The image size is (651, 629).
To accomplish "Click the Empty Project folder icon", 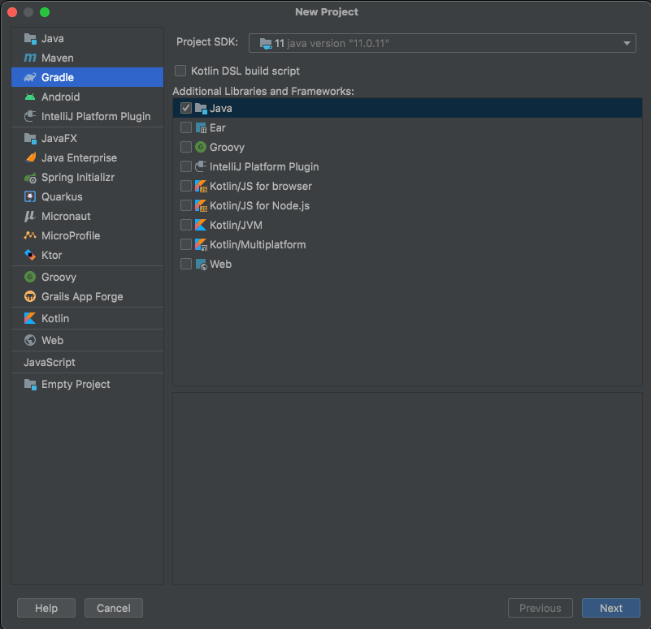I will coord(30,385).
